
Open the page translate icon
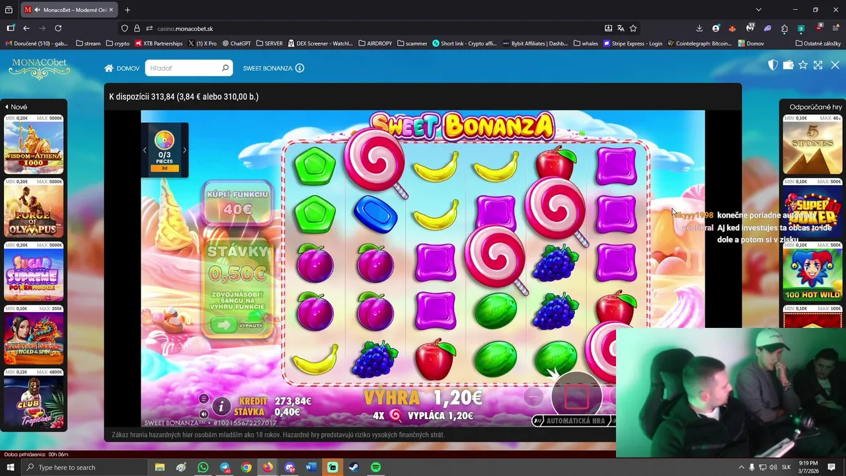[621, 28]
